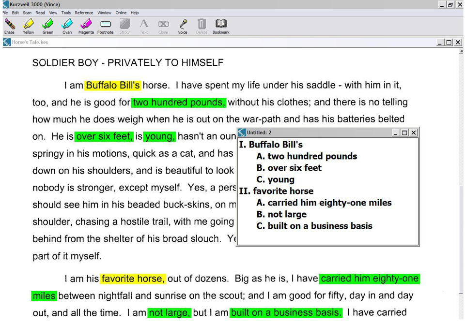Minimize the Untitled: 2 window
This screenshot has width=465, height=324.
[x=395, y=133]
